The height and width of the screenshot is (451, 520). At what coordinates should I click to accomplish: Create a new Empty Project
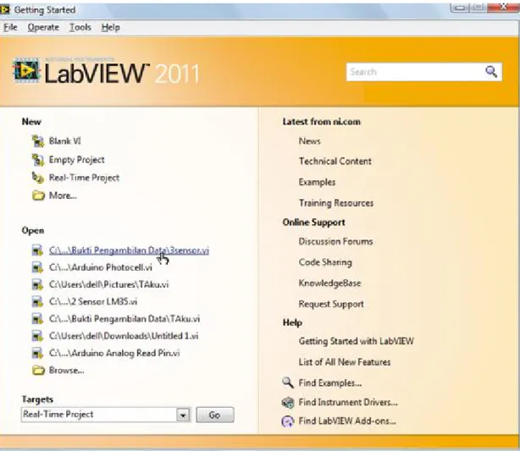click(76, 160)
